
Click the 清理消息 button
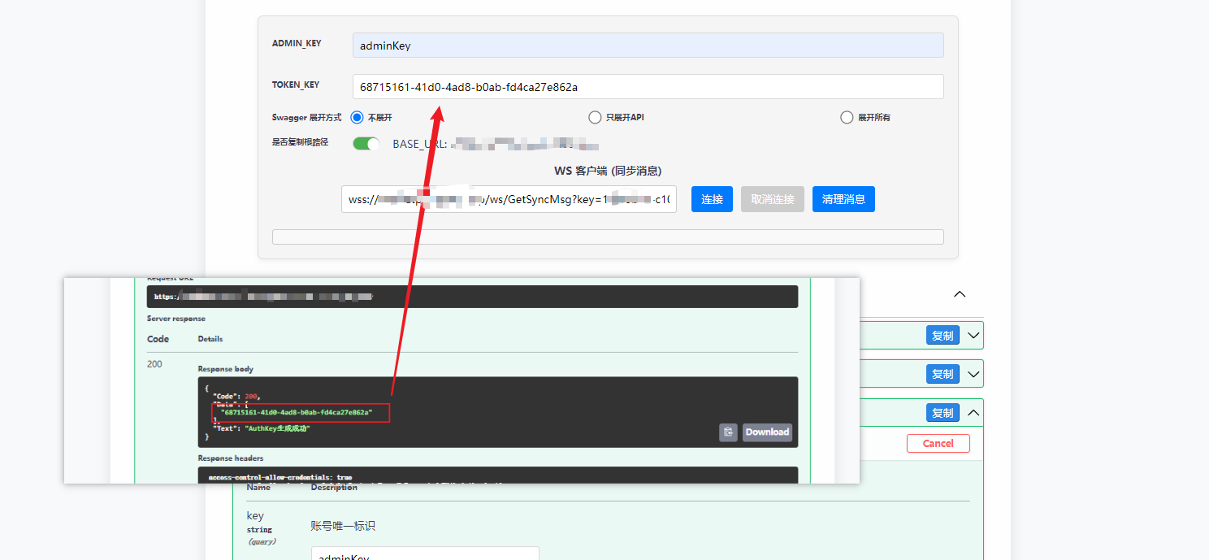[843, 199]
